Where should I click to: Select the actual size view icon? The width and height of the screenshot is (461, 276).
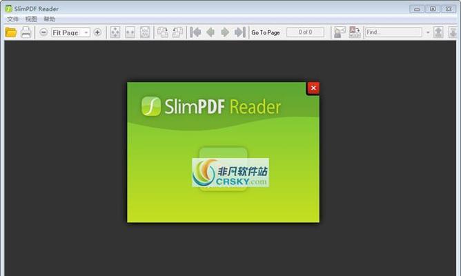145,32
